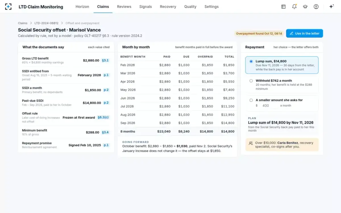This screenshot has height=213, width=341.
Task: Open the LTD-2024-08812 breadcrumb
Action: (x=46, y=23)
